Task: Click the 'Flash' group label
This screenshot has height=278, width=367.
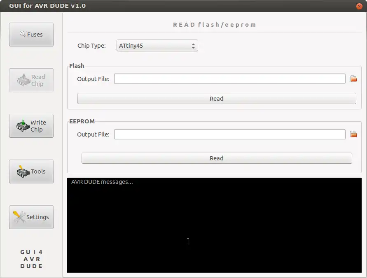Action: 77,66
